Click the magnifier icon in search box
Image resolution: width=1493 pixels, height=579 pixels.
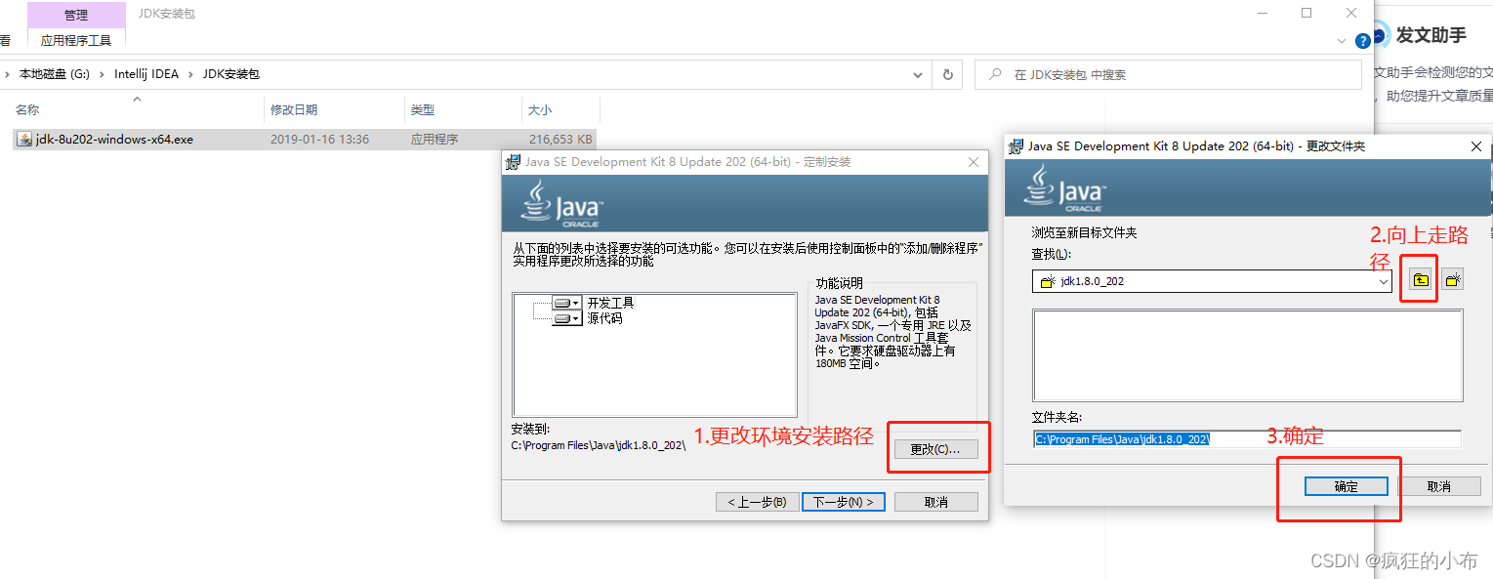[x=994, y=74]
